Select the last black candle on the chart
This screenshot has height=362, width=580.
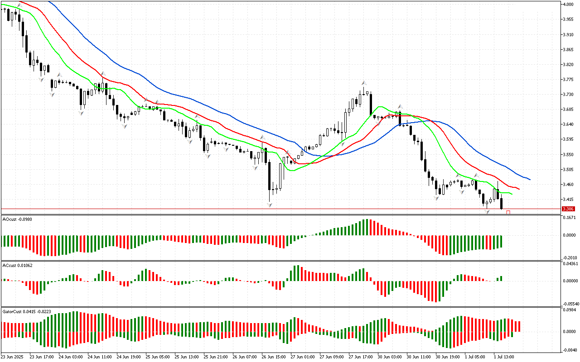tap(501, 203)
